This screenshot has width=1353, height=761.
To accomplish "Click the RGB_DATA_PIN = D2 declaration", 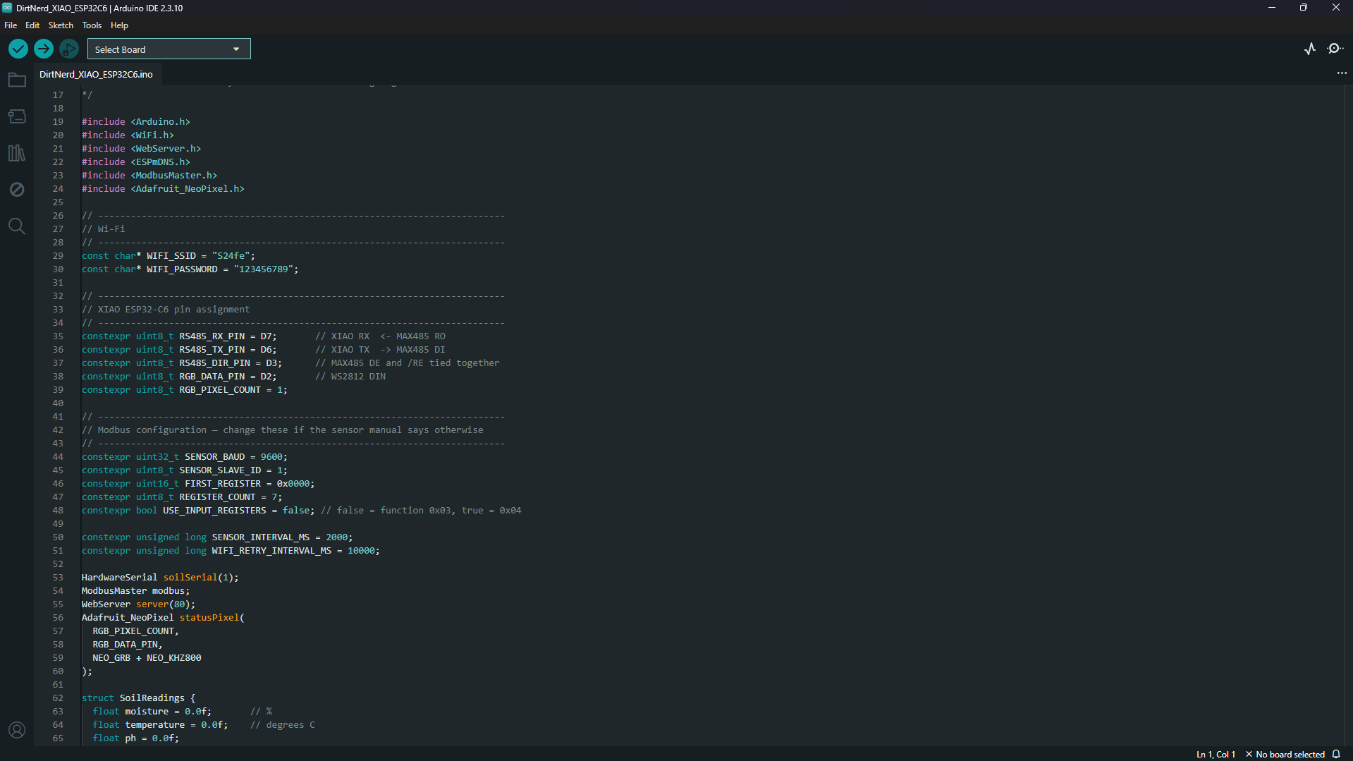I will [x=179, y=377].
